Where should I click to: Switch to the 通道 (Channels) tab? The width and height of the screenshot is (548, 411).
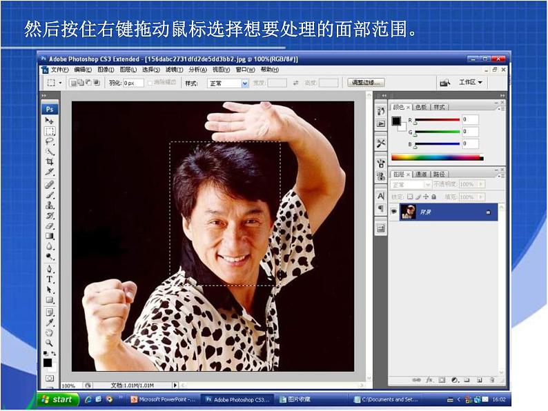pos(421,174)
